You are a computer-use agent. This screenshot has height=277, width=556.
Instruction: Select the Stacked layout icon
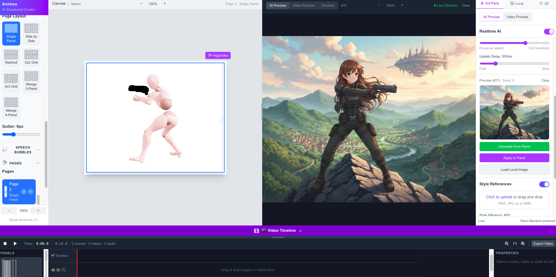(11, 57)
